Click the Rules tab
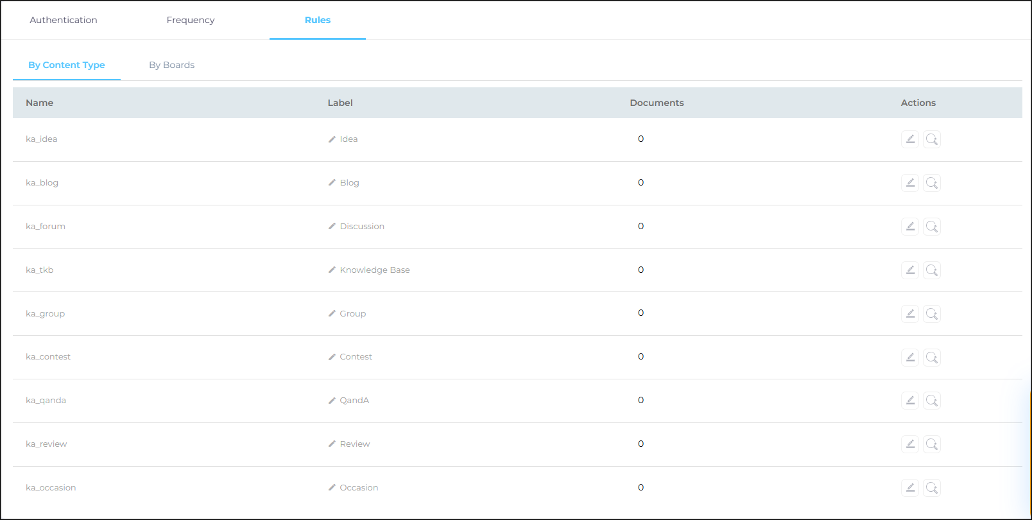 318,20
